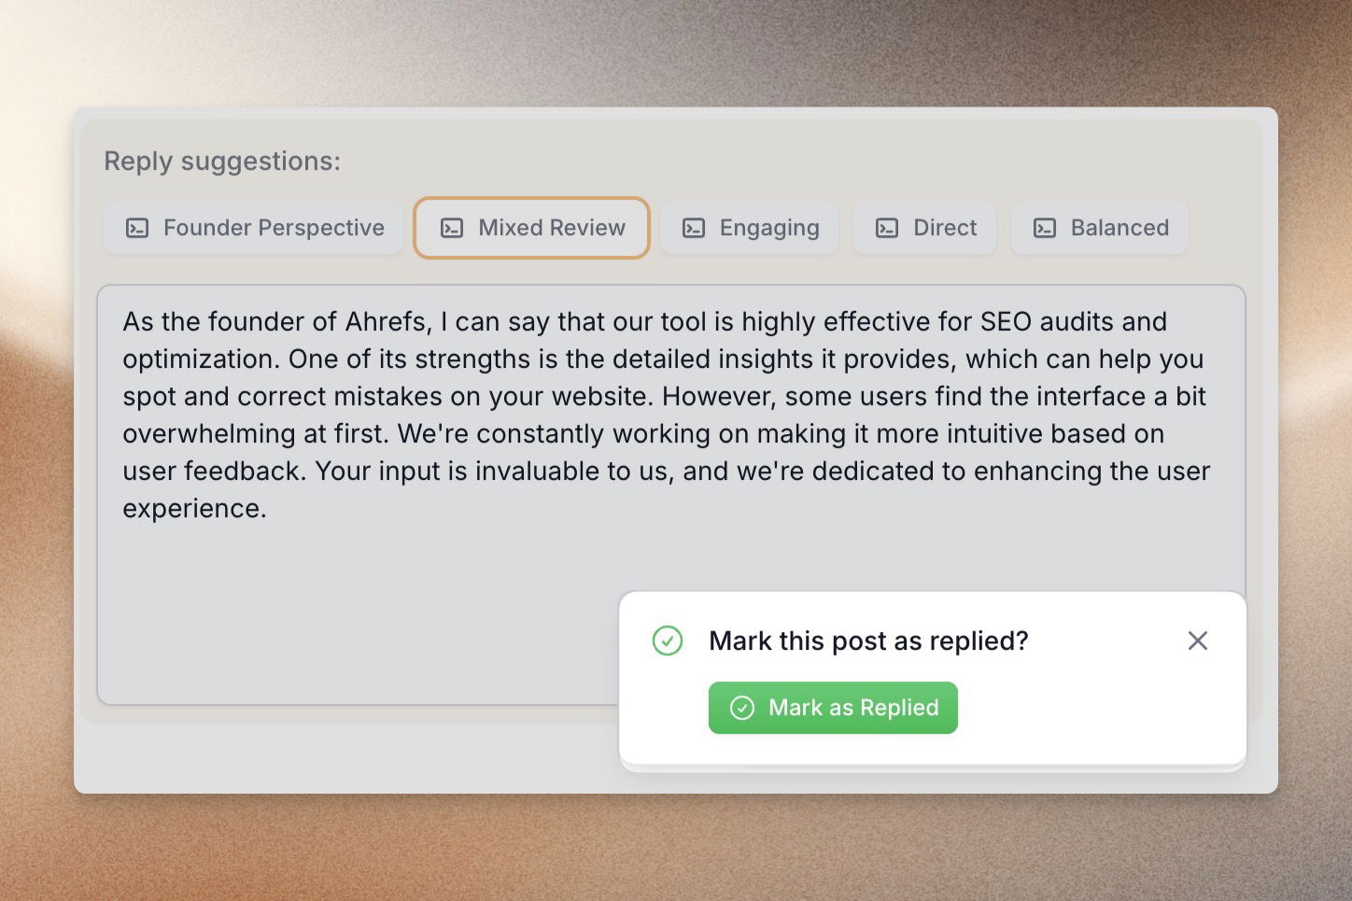Click the word "experience." ending the reply text
This screenshot has width=1352, height=901.
click(194, 509)
